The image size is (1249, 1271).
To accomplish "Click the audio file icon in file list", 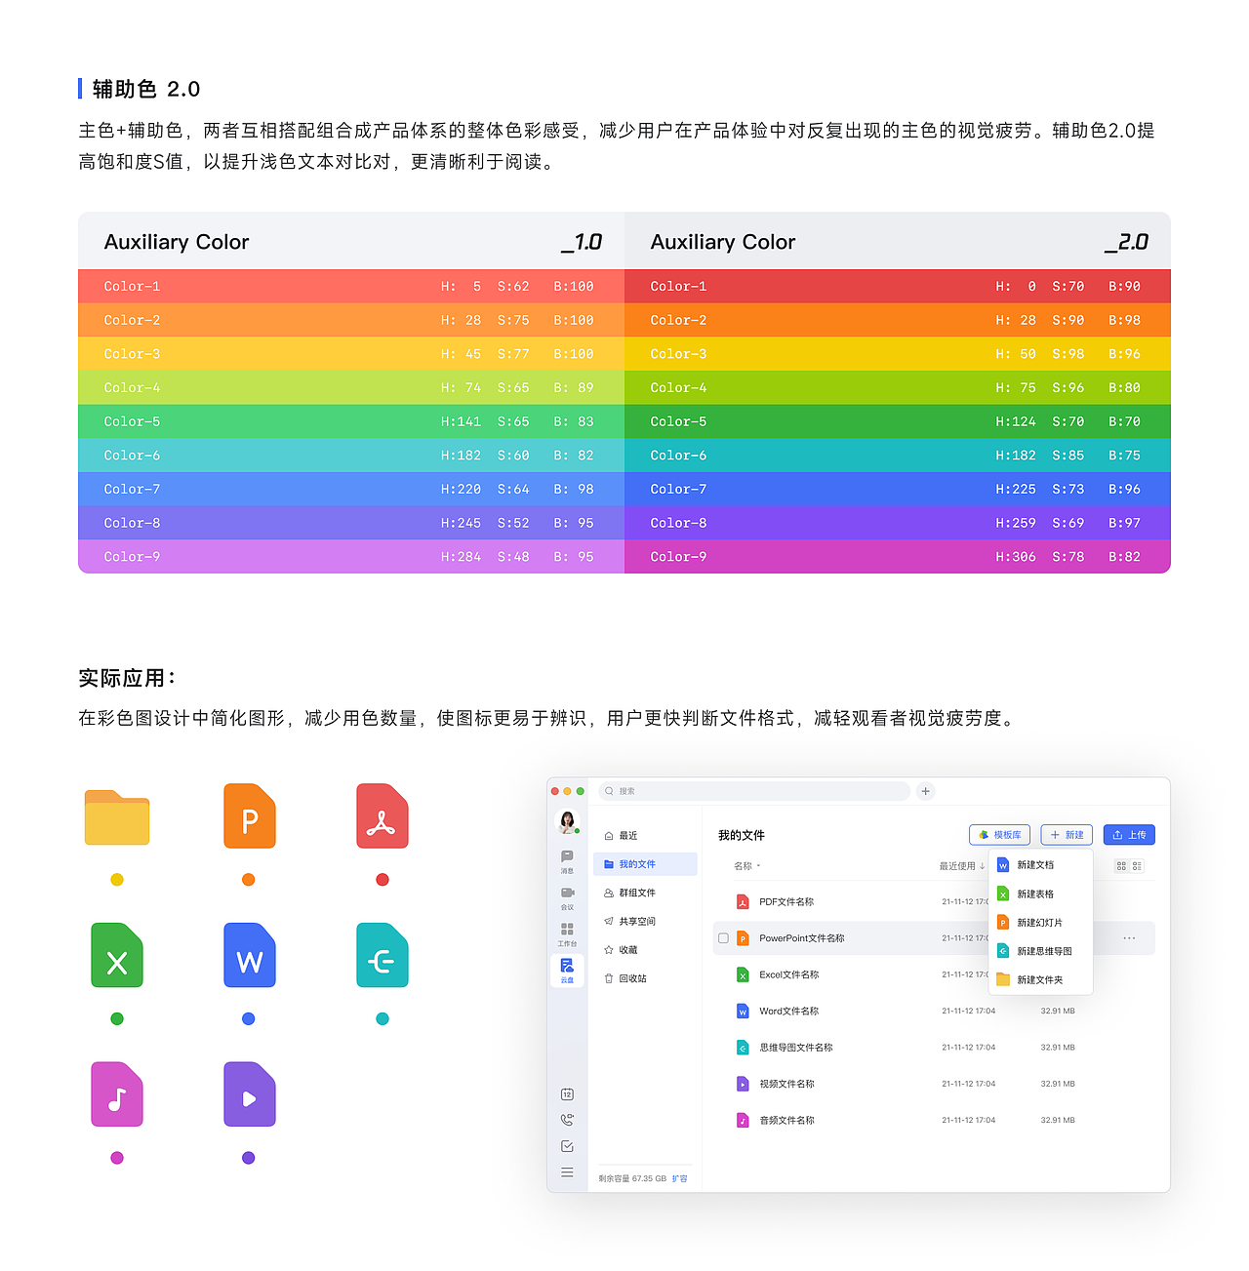I will [x=743, y=1121].
